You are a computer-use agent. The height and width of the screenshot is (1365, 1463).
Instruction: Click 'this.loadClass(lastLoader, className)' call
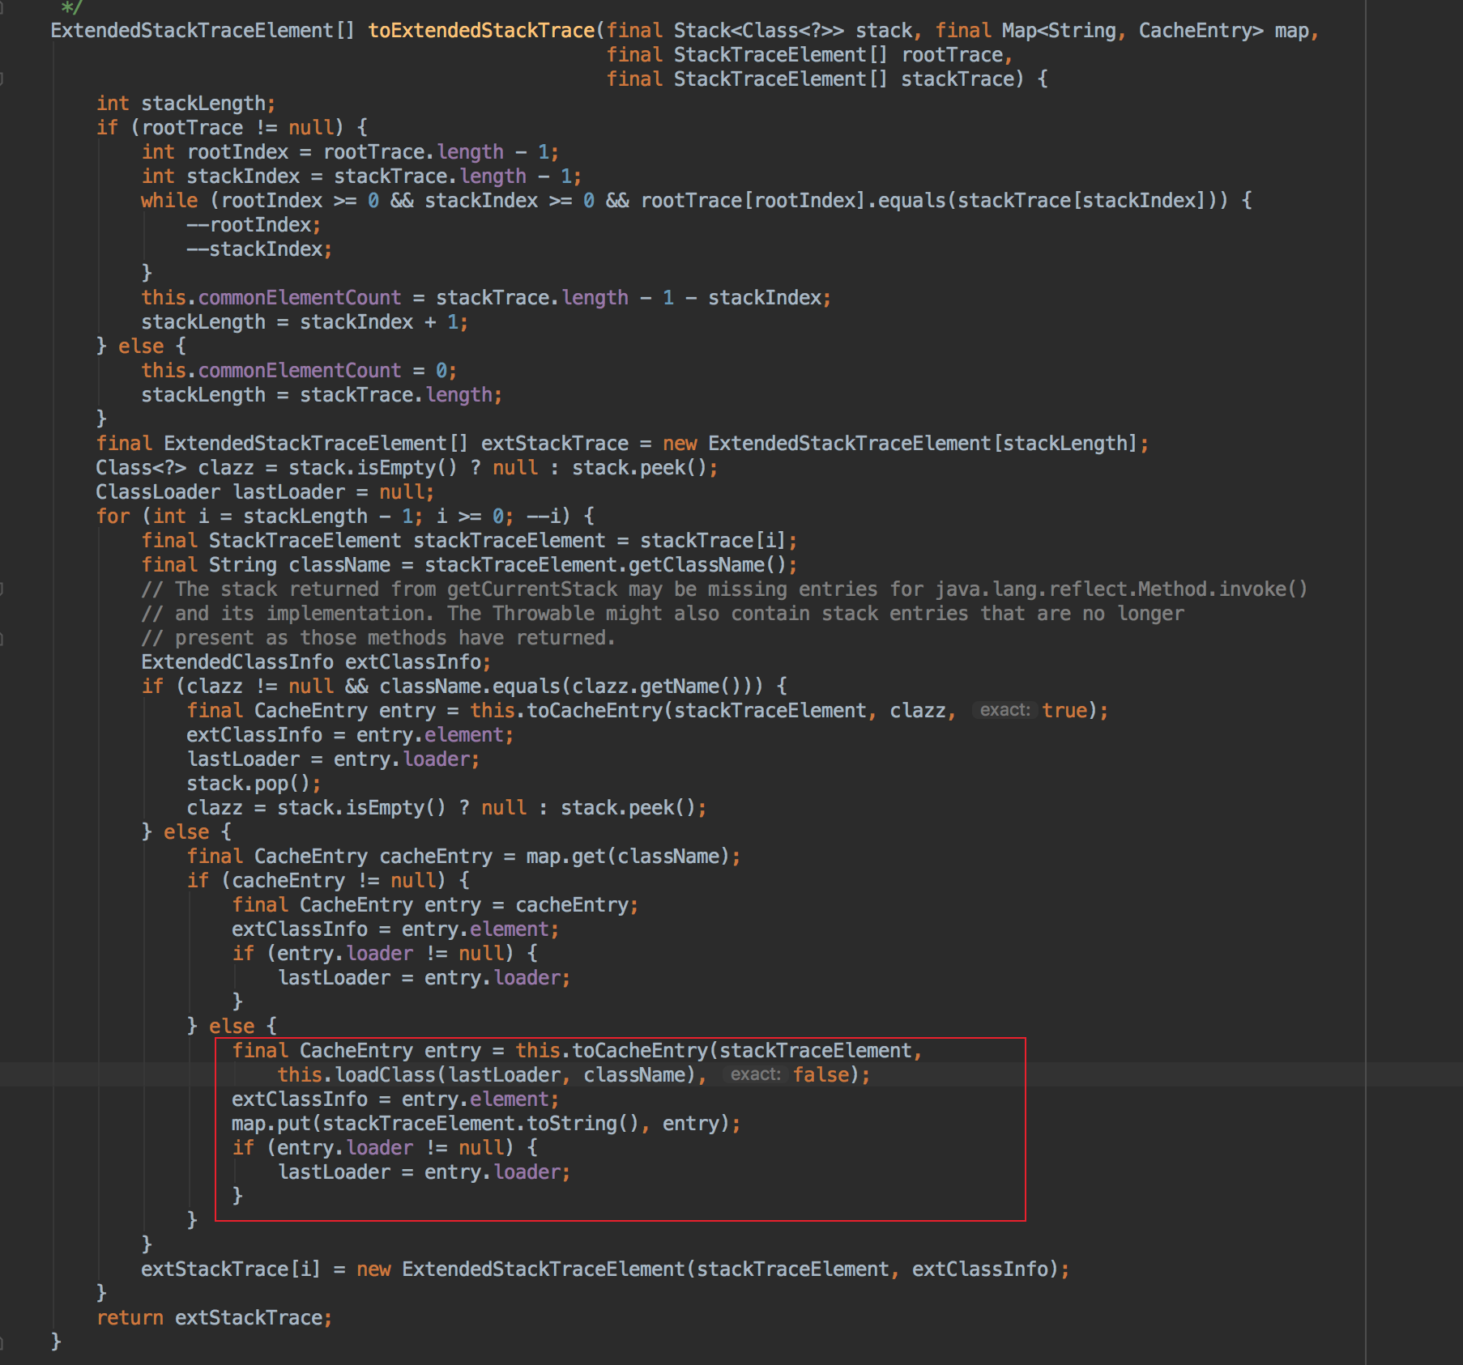click(486, 1075)
